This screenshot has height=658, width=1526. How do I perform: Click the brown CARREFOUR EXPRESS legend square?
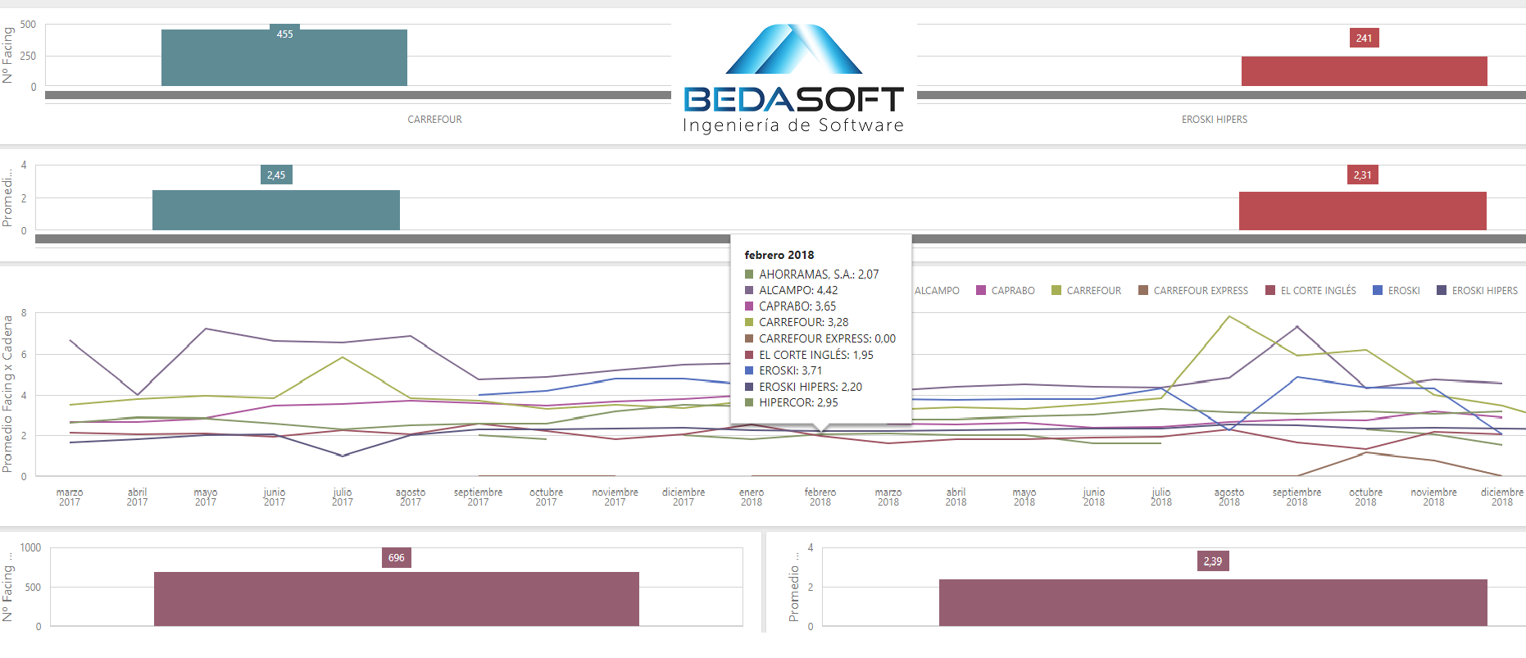coord(1143,291)
